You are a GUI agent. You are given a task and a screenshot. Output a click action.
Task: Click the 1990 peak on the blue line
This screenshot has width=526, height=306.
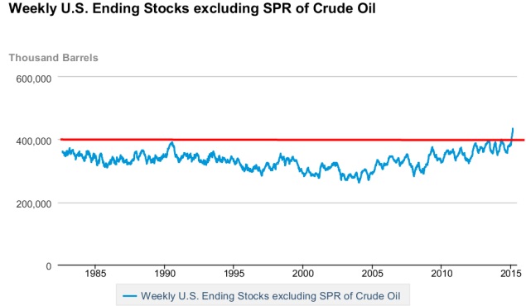click(172, 142)
